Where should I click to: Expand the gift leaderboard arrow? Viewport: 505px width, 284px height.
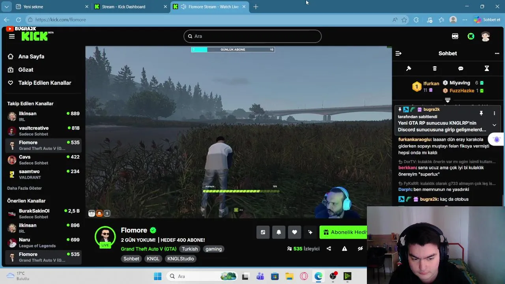click(x=447, y=100)
